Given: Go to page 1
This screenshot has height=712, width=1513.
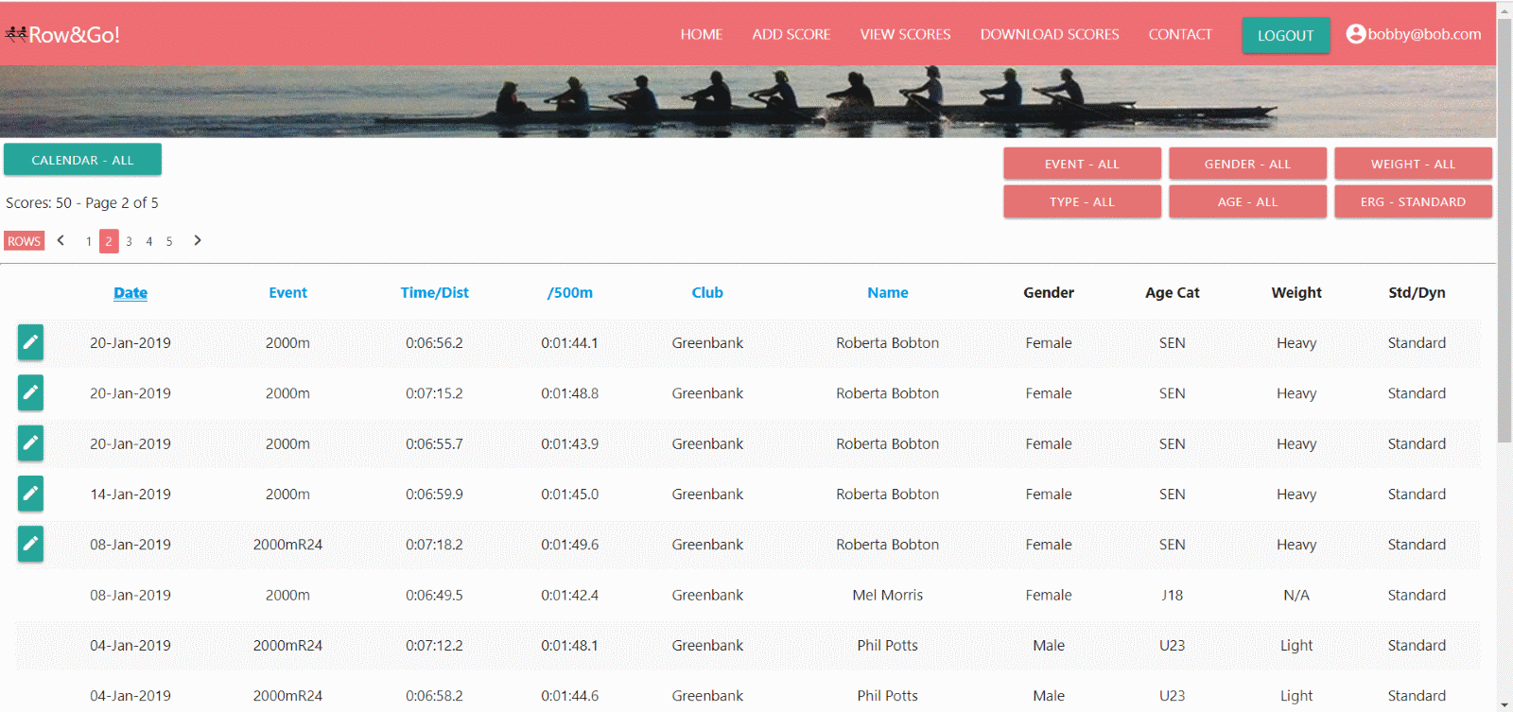Looking at the screenshot, I should click(89, 241).
